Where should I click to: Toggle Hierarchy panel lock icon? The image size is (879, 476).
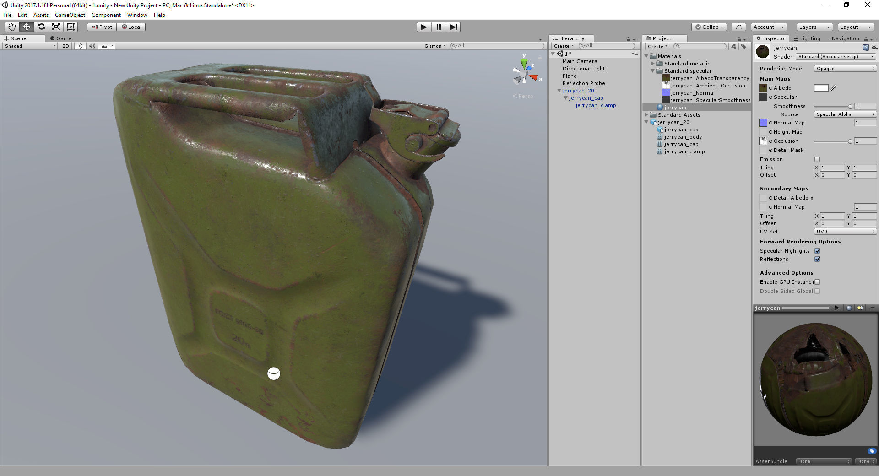(628, 39)
